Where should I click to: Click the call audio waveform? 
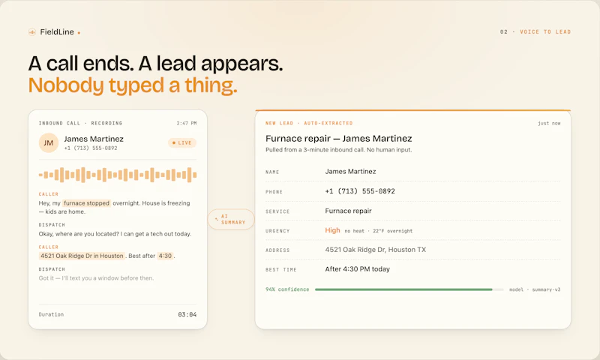click(118, 175)
